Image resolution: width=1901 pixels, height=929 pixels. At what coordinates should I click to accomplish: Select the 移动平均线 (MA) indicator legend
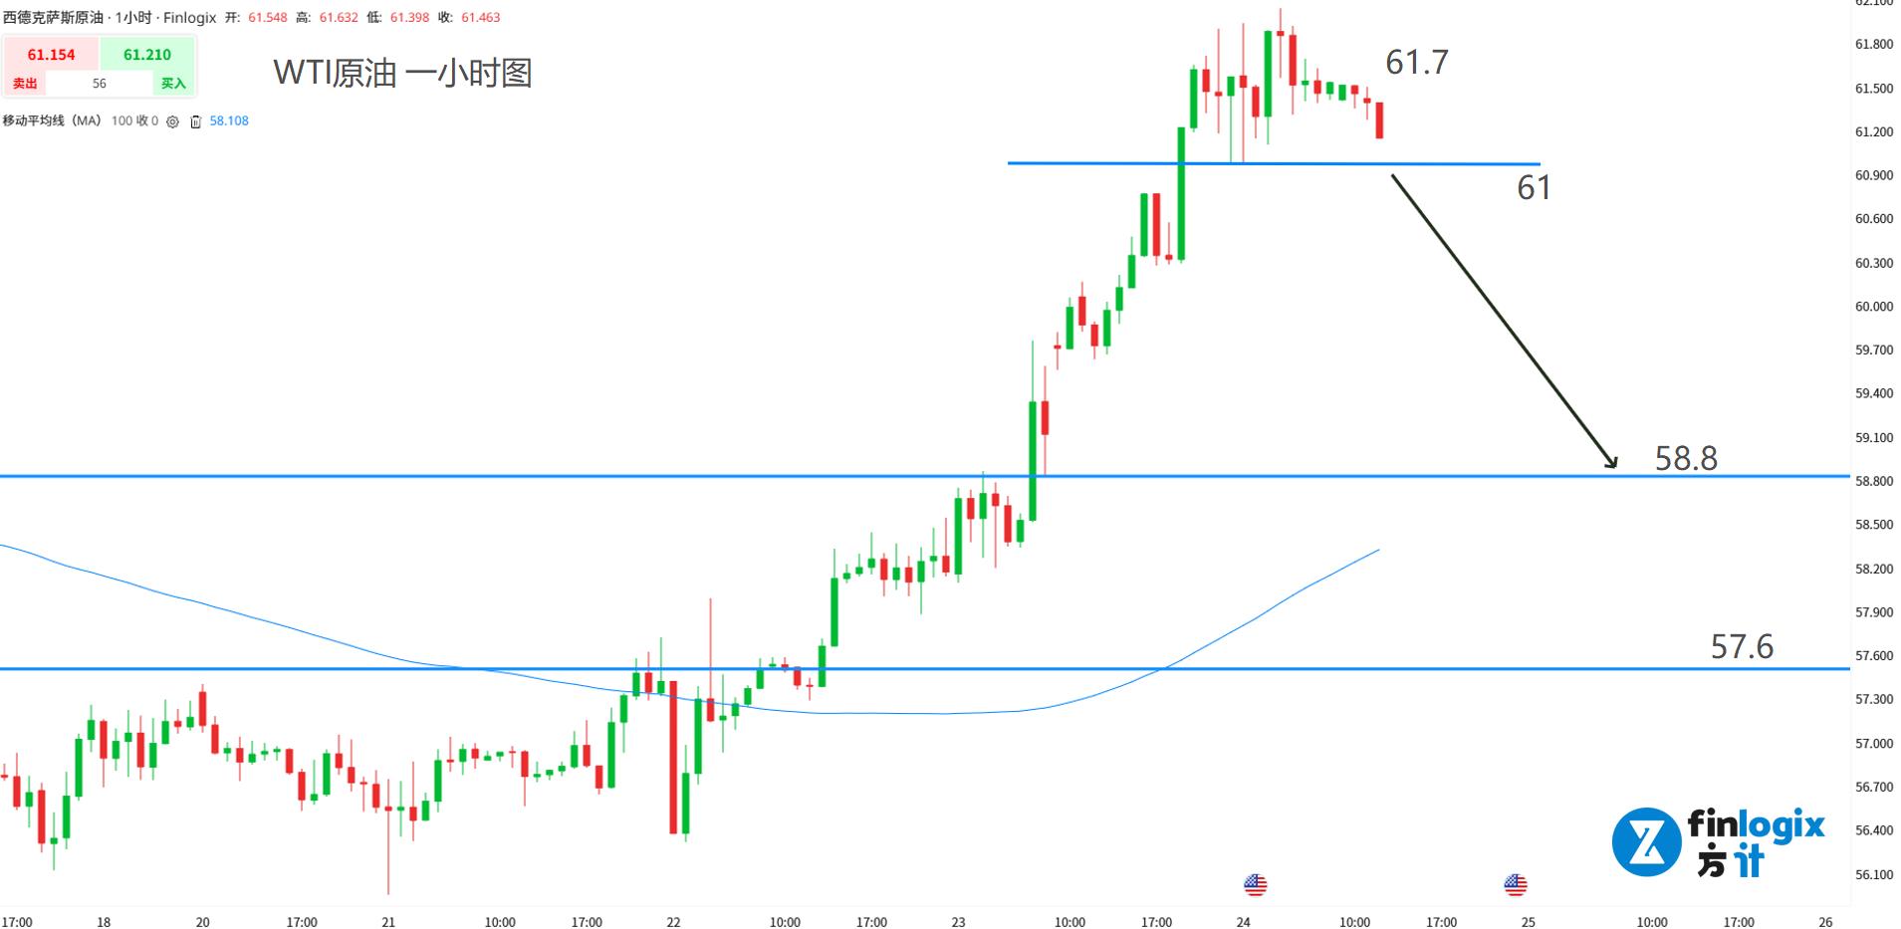(x=52, y=121)
